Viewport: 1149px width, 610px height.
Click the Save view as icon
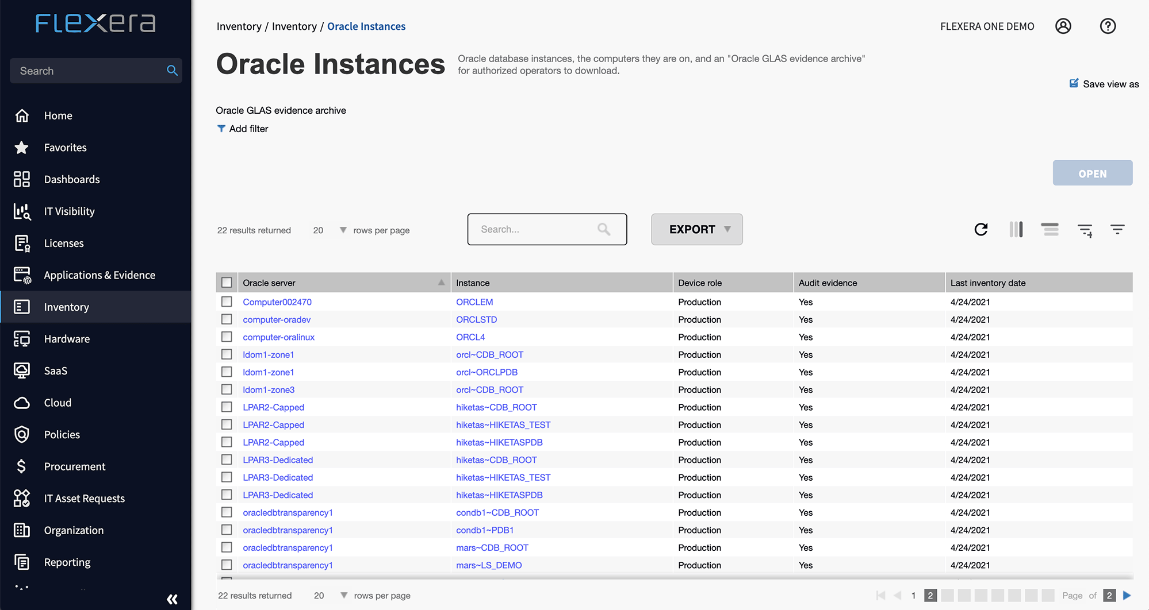(x=1074, y=84)
